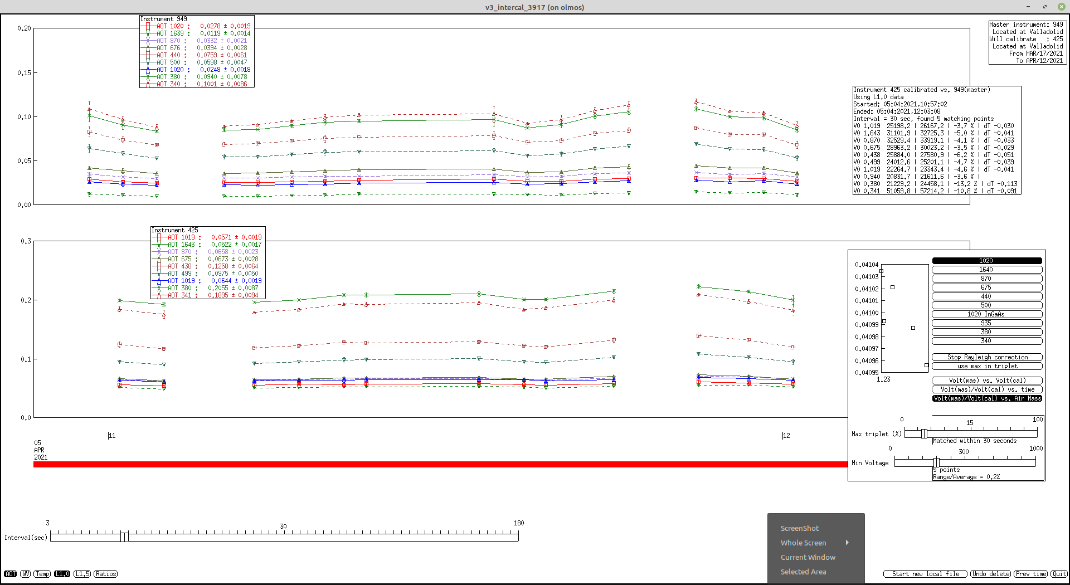This screenshot has height=585, width=1070.
Task: Select the 935 wavelength channel button
Action: click(986, 323)
